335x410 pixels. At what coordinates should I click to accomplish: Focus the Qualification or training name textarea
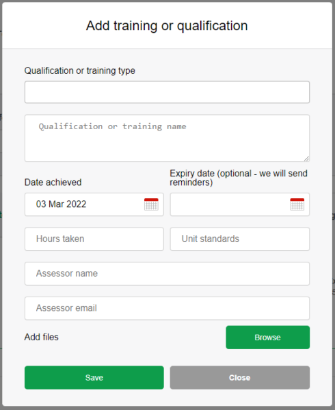click(167, 138)
